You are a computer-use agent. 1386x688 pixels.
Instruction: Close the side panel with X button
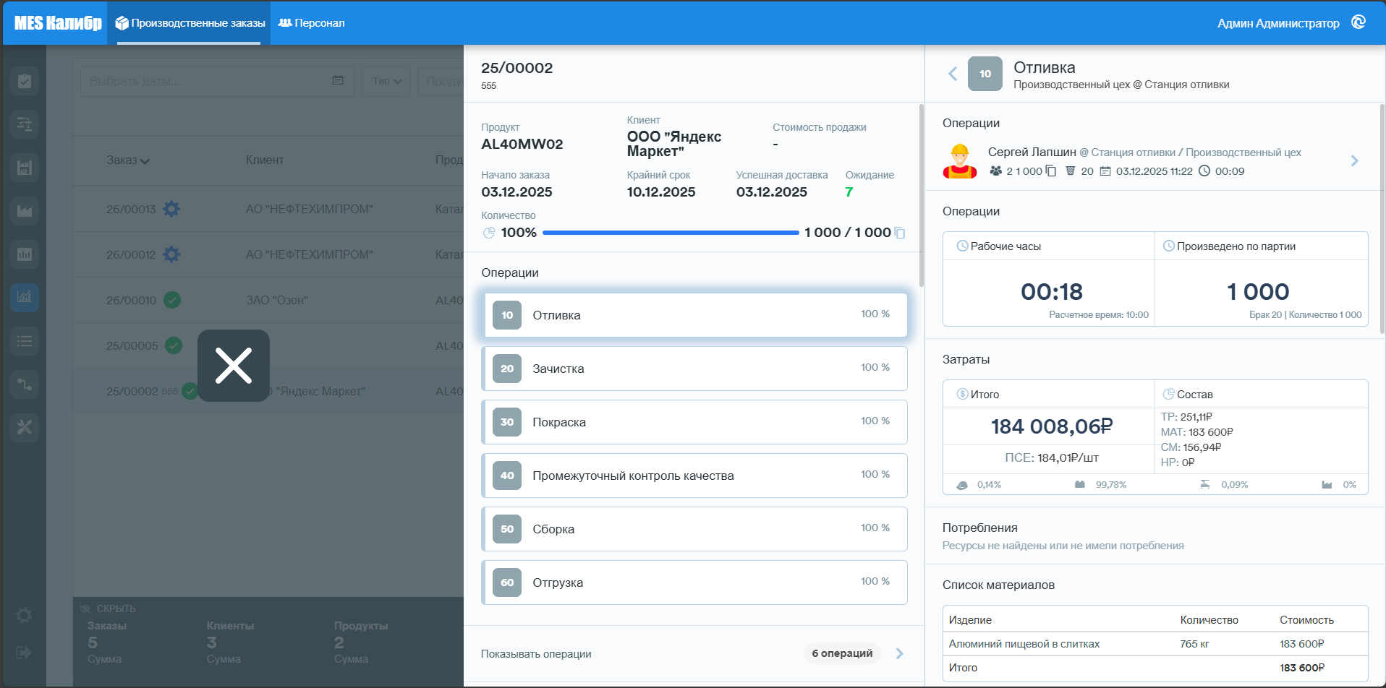click(234, 366)
